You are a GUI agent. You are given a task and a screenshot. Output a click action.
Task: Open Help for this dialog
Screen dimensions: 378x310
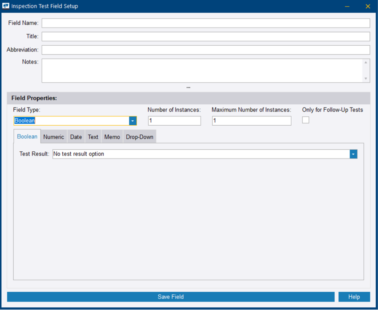(354, 297)
